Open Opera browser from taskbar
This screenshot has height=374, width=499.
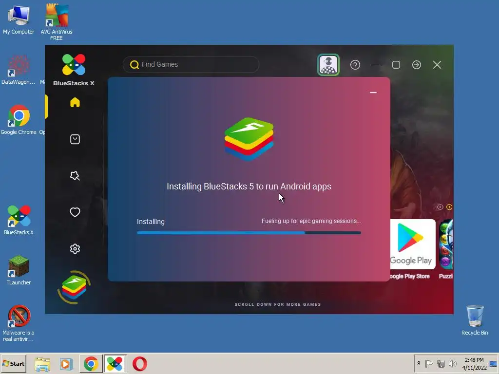pyautogui.click(x=139, y=364)
